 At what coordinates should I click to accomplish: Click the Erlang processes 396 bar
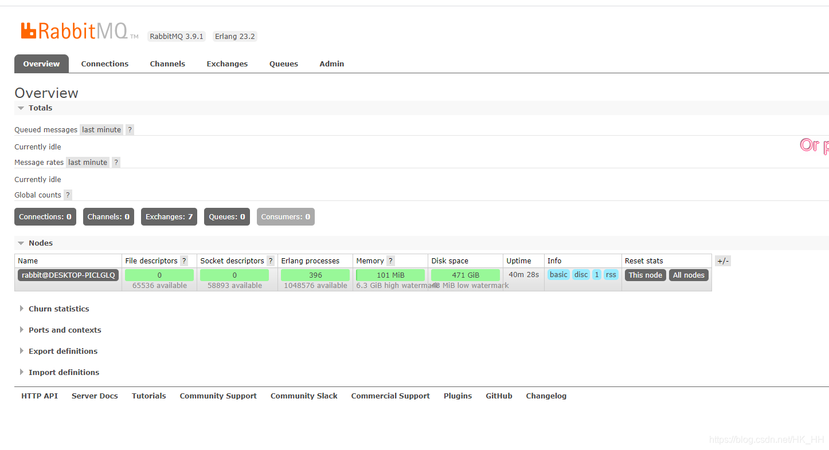pyautogui.click(x=315, y=275)
